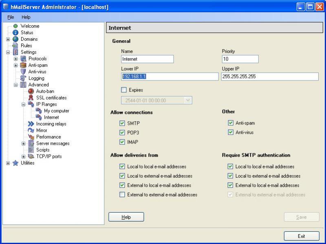Viewport: 326px width, 244px height.
Task: Click the Settings checklist icon
Action: click(15, 52)
